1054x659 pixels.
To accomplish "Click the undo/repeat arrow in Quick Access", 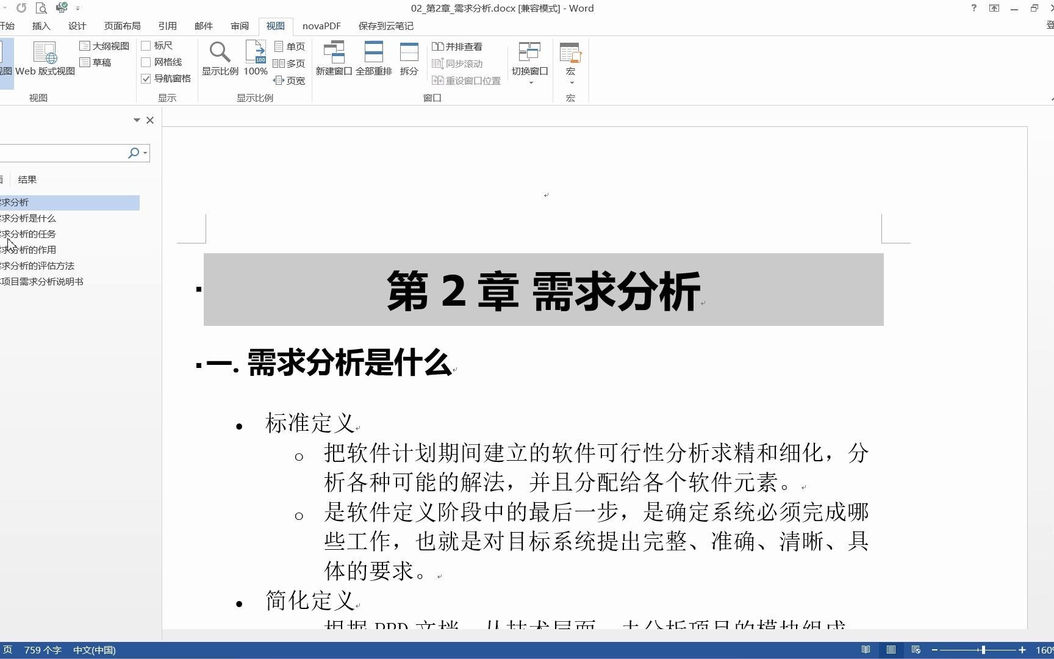I will coord(21,8).
